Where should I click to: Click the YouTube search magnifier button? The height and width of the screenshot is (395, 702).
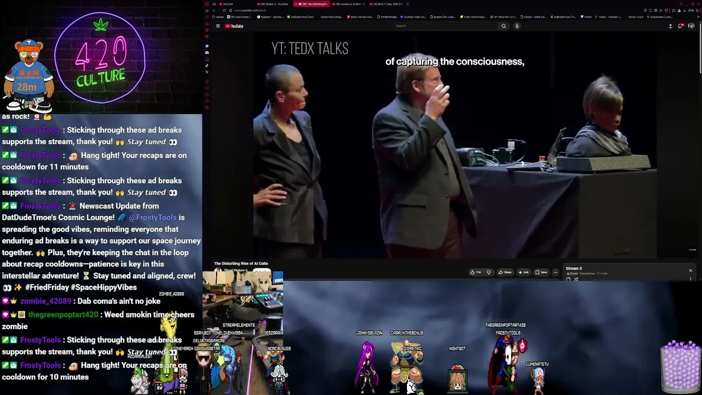(x=503, y=26)
